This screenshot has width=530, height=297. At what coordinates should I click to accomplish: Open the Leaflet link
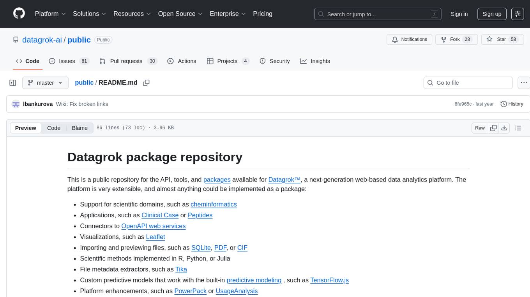[155, 237]
